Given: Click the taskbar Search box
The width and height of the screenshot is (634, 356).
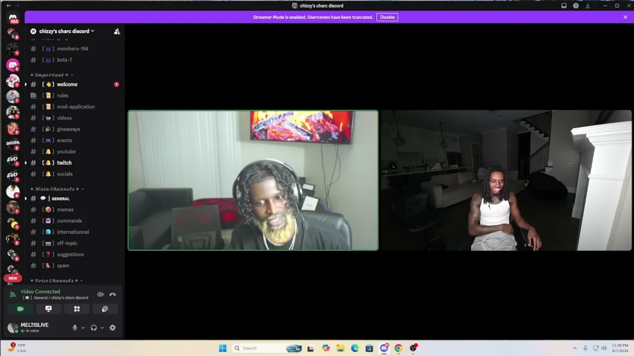Looking at the screenshot, I should pyautogui.click(x=267, y=348).
